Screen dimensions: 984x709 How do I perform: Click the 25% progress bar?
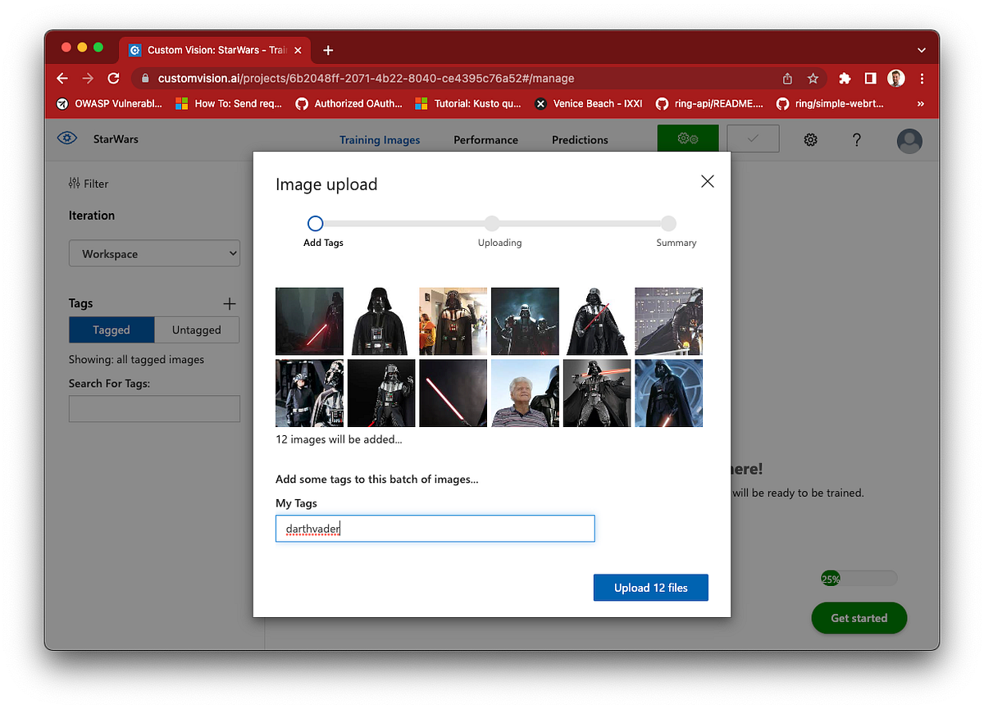point(859,579)
